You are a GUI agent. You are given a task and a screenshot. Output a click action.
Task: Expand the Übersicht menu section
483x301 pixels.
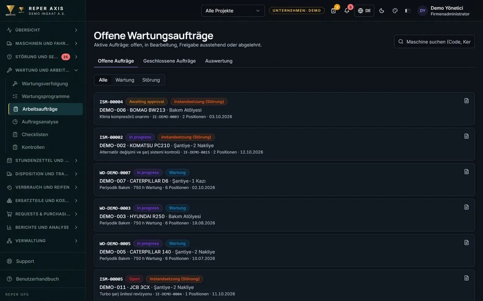tap(43, 30)
